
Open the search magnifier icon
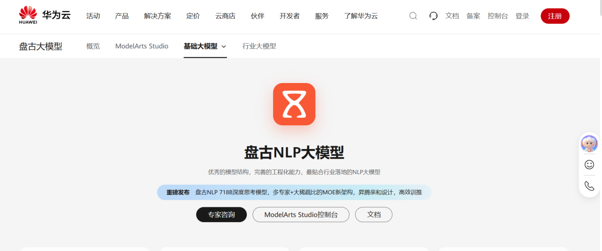click(413, 16)
